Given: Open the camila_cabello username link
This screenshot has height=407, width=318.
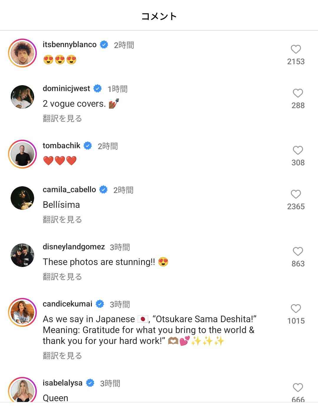Looking at the screenshot, I should tap(69, 190).
